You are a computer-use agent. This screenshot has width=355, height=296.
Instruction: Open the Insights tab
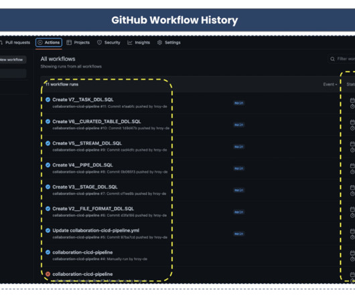[139, 43]
